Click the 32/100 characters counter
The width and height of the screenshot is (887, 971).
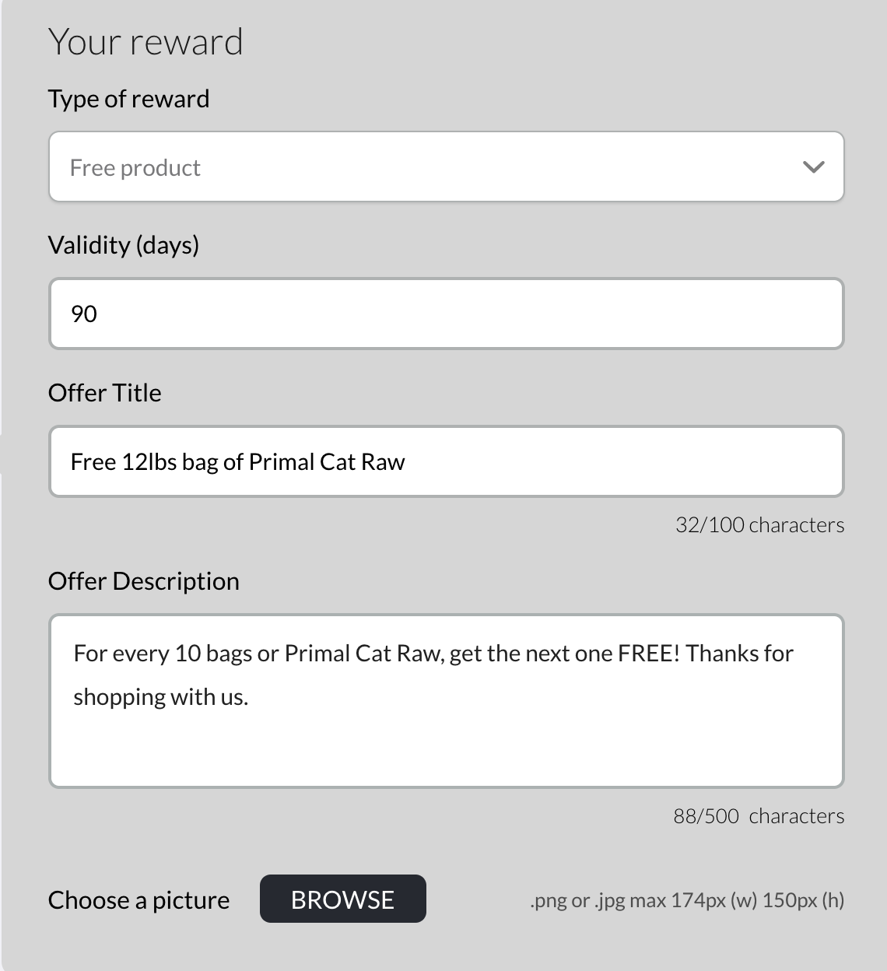(x=759, y=525)
